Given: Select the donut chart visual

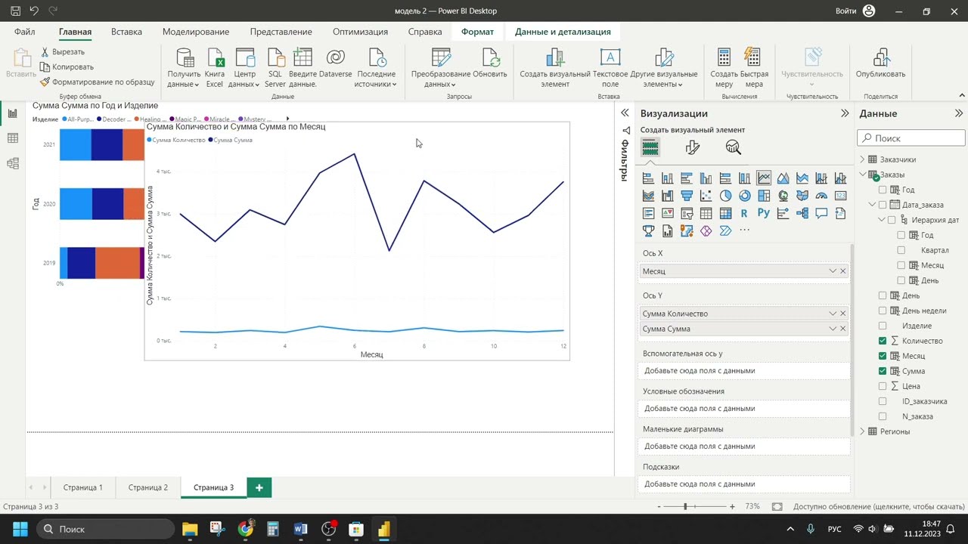Looking at the screenshot, I should tap(744, 196).
